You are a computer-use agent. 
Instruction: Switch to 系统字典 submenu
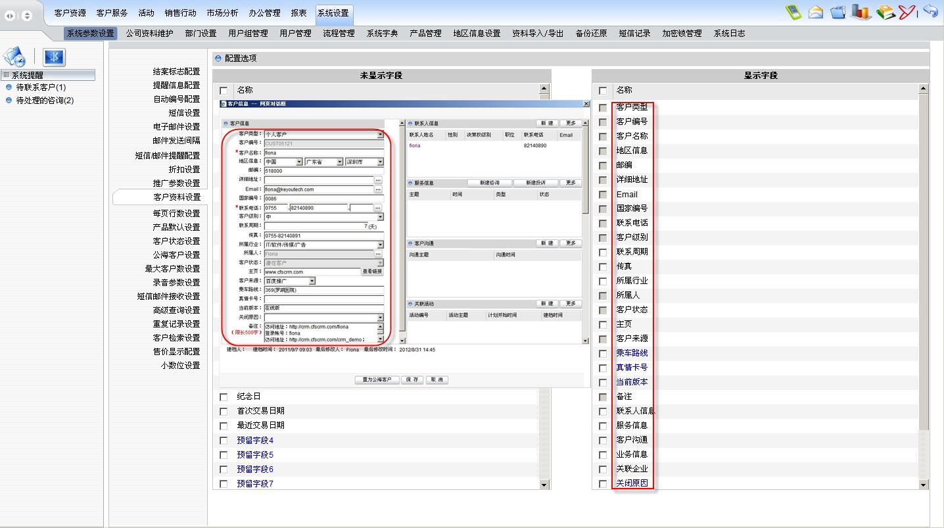point(382,34)
